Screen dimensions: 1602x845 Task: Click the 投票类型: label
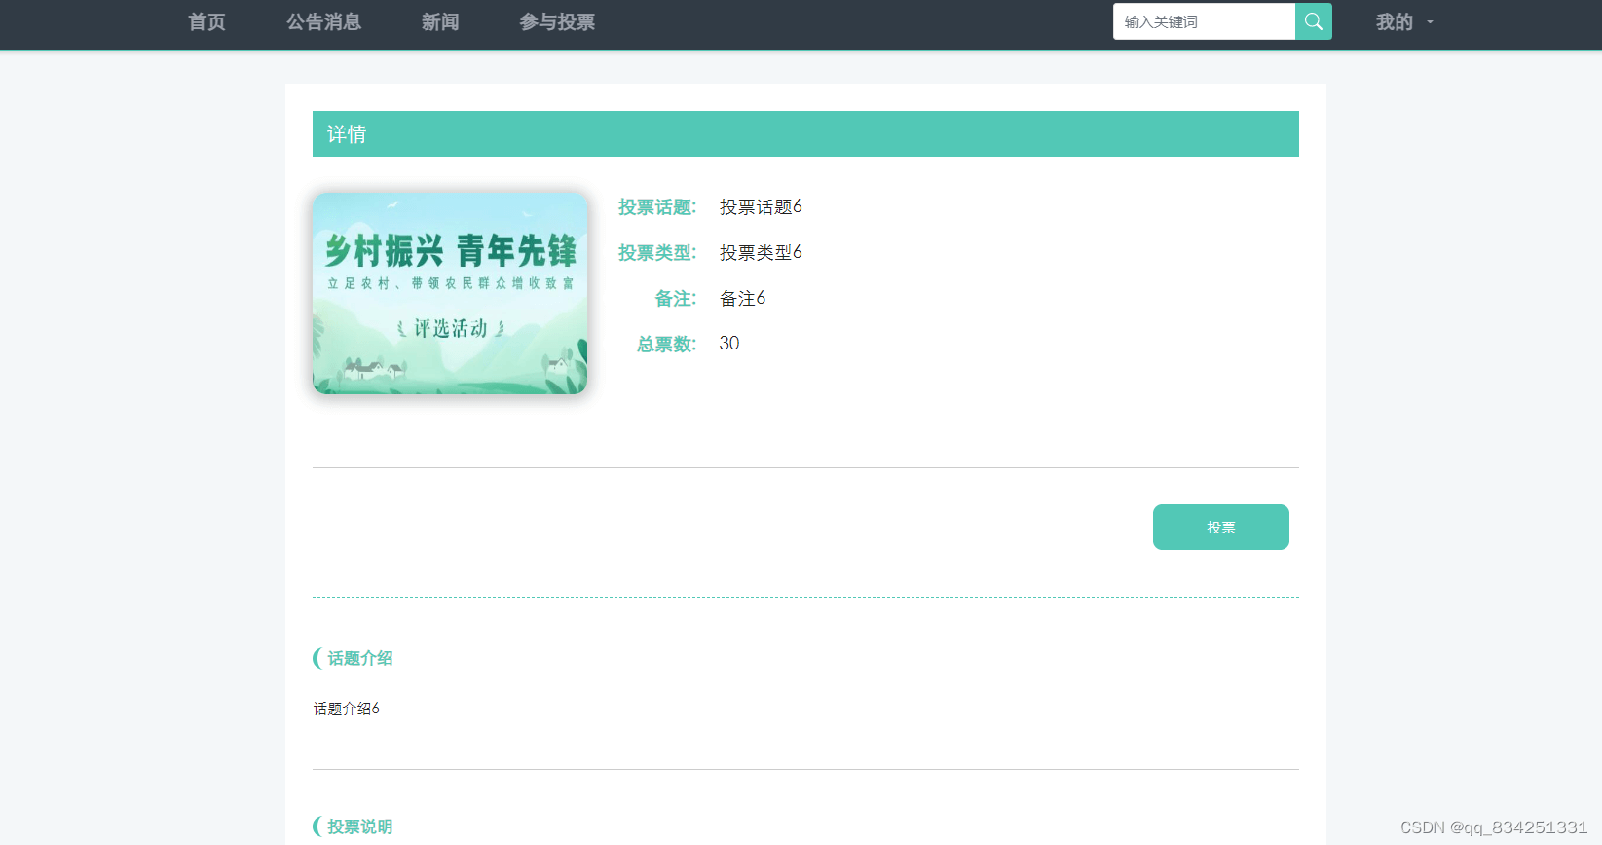[x=657, y=253]
